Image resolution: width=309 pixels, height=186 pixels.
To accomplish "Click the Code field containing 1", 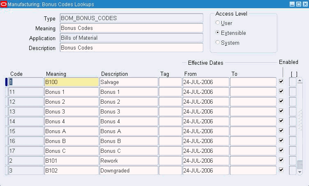I will pos(26,82).
